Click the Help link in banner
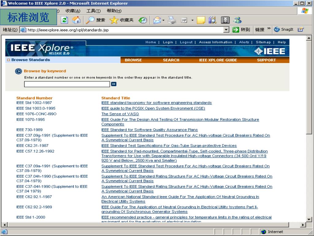The height and width of the screenshot is (236, 314). [282, 42]
